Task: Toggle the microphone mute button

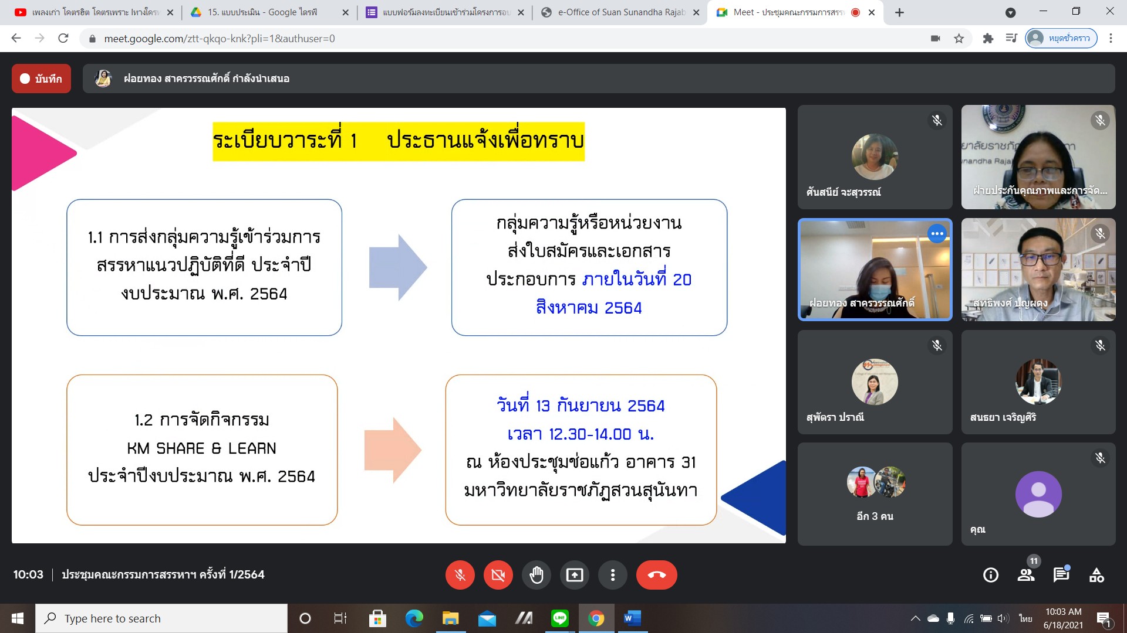Action: [460, 575]
